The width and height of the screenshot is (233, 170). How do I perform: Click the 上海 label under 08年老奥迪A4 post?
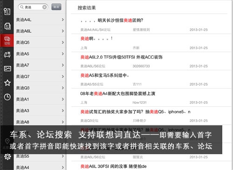(84, 102)
